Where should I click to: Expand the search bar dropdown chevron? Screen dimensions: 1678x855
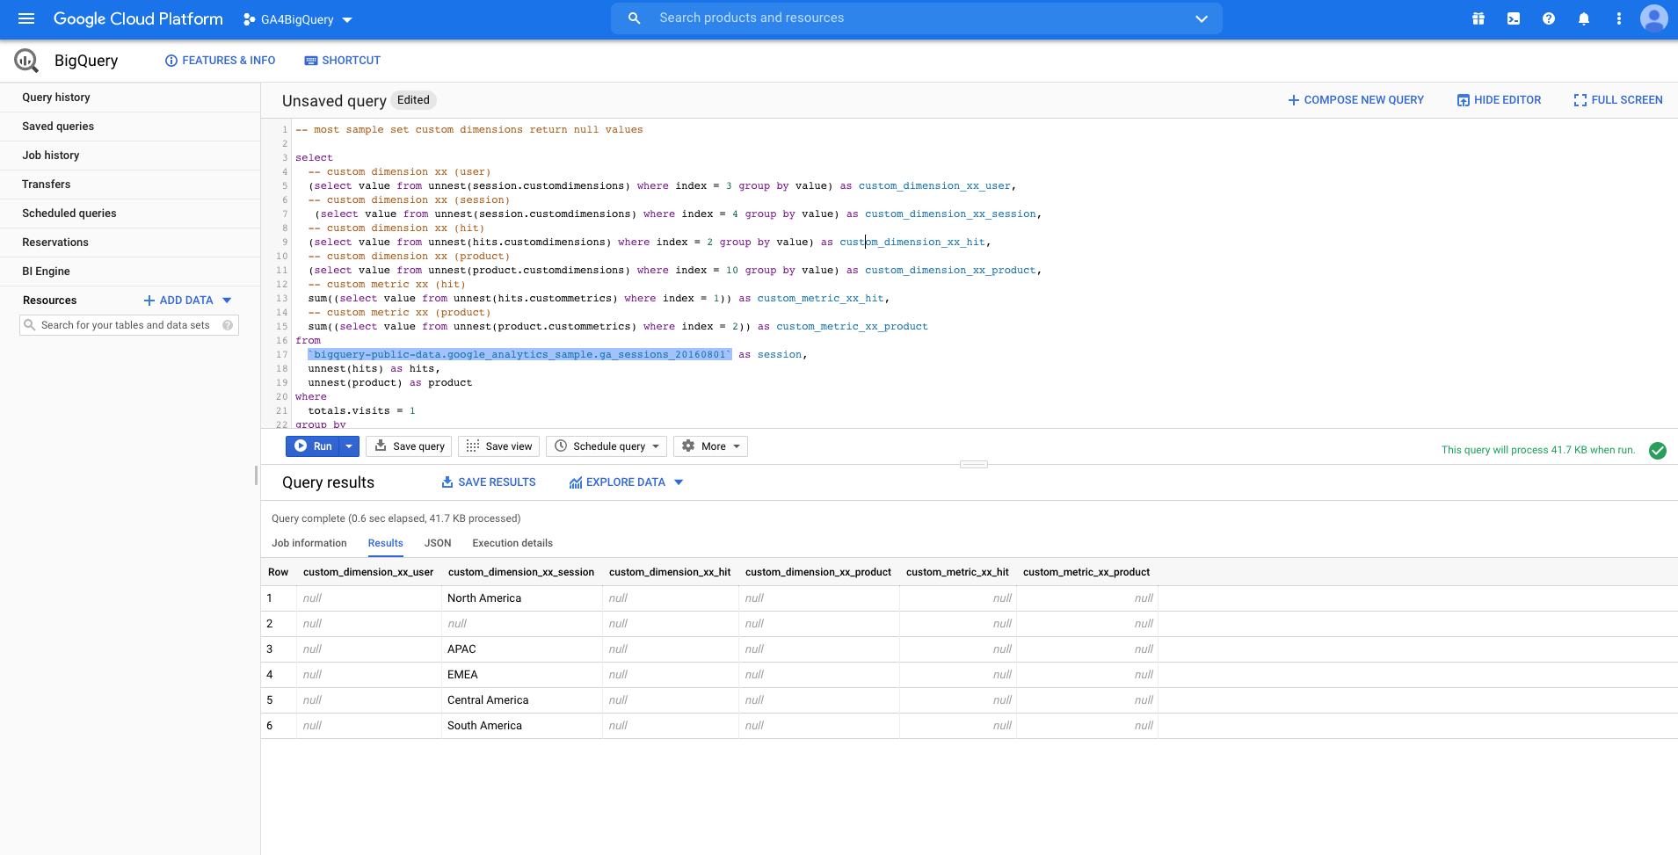[1202, 18]
